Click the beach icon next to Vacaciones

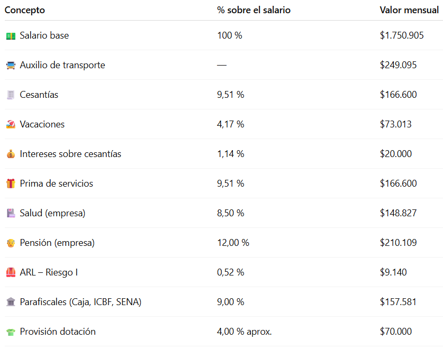point(11,125)
